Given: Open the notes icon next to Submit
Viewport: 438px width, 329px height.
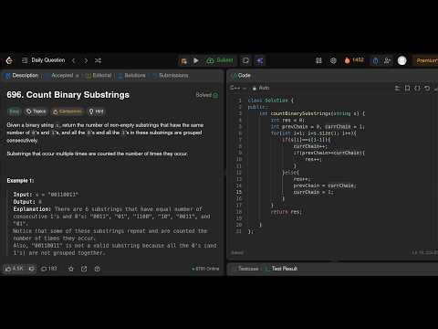Looking at the screenshot, I should [245, 60].
